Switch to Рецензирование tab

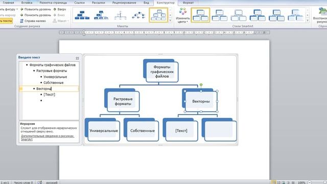[124, 3]
